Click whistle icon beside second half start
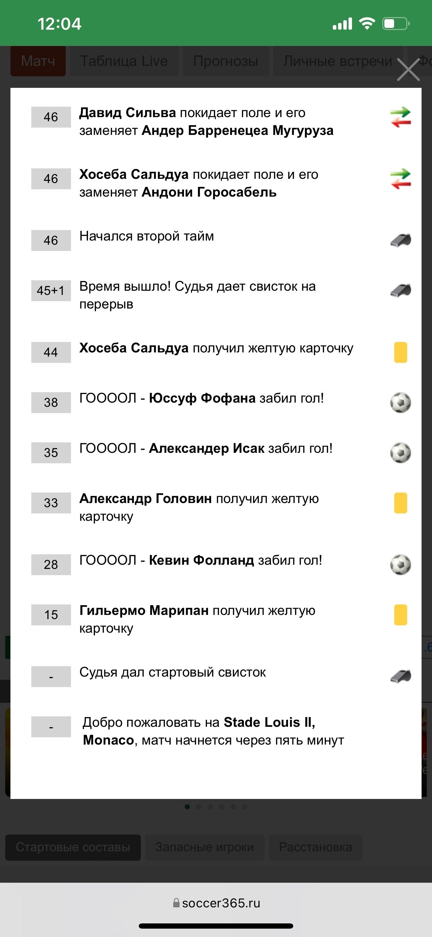Viewport: 432px width, 937px height. [x=400, y=241]
